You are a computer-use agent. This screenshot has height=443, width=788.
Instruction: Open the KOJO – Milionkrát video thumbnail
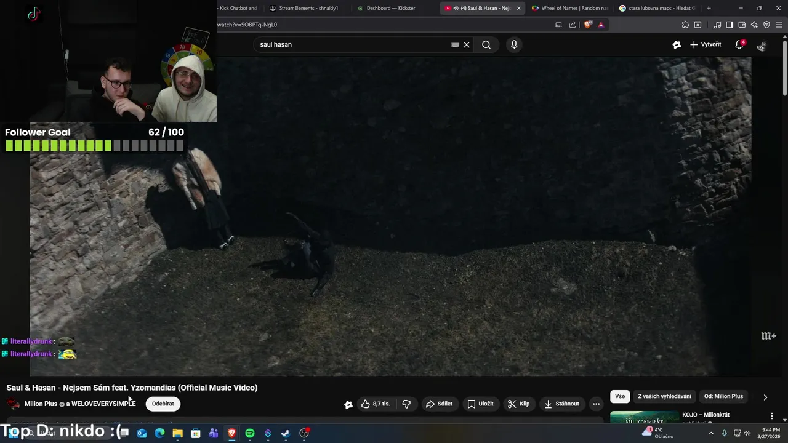[644, 418]
